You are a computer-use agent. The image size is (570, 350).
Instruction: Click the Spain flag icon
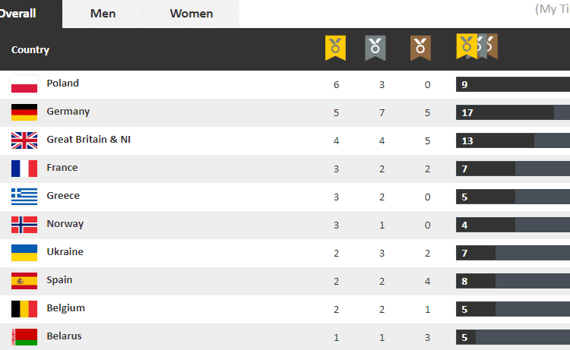click(24, 281)
